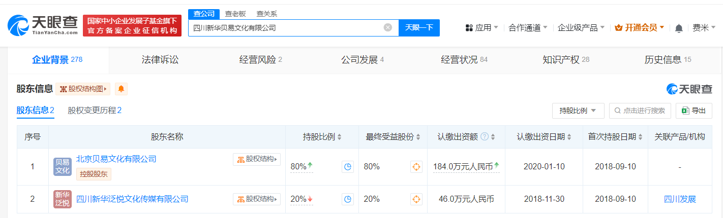Image resolution: width=723 pixels, height=218 pixels.
Task: Sort table by 持股比例 column
Action: [x=339, y=137]
